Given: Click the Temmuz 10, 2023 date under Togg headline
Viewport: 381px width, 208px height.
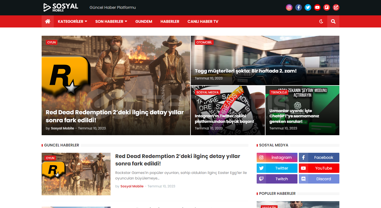Looking at the screenshot, I should (209, 78).
